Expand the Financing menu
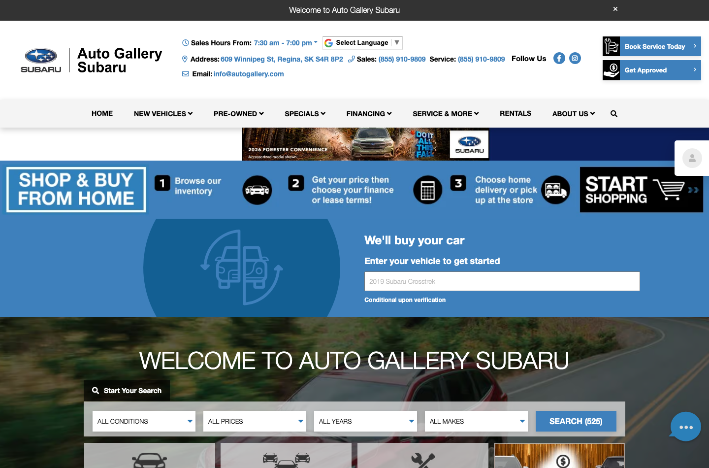Screen dimensions: 709x468 (x=369, y=114)
